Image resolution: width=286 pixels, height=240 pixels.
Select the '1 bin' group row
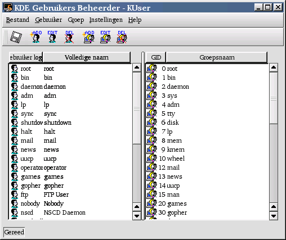207,78
